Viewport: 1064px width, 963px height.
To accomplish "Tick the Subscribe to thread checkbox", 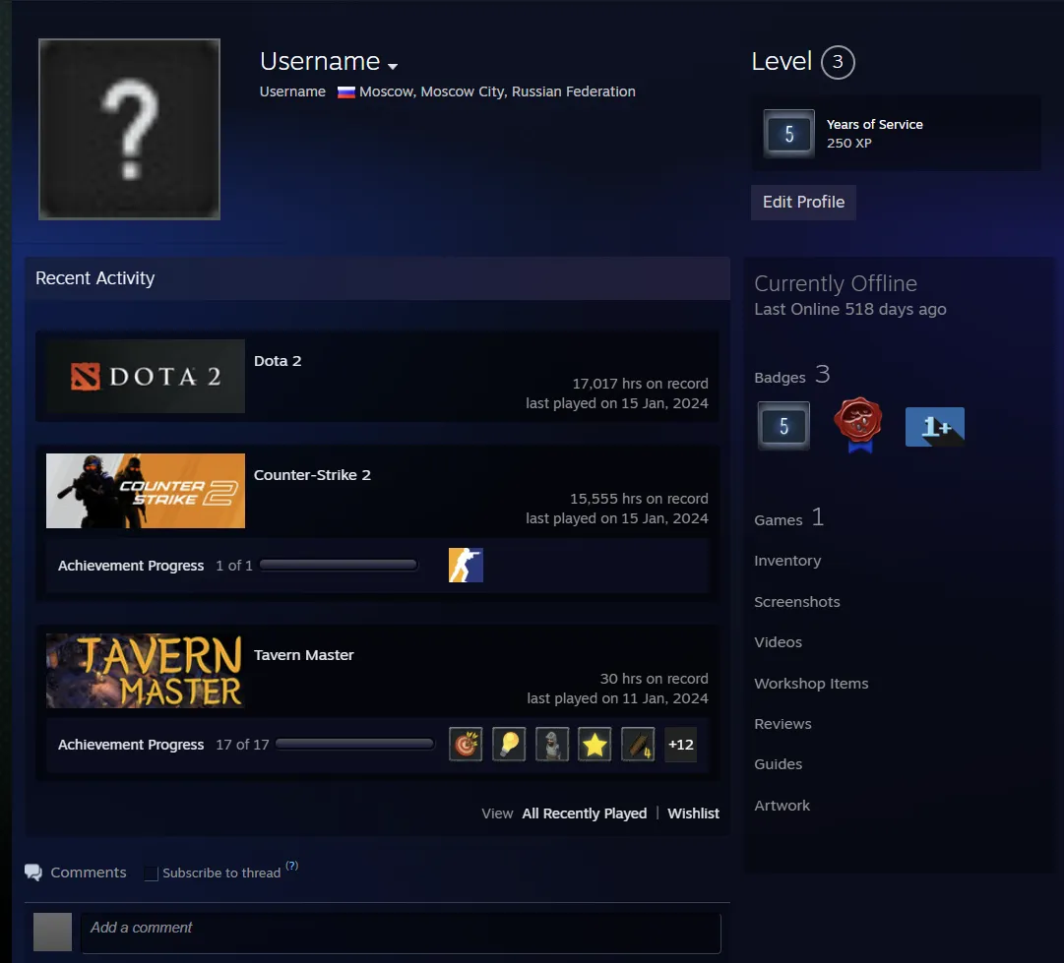I will pyautogui.click(x=151, y=873).
